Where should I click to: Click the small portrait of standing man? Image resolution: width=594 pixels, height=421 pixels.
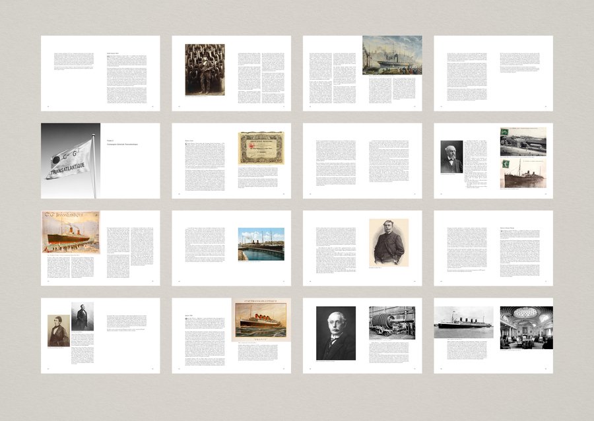click(82, 317)
